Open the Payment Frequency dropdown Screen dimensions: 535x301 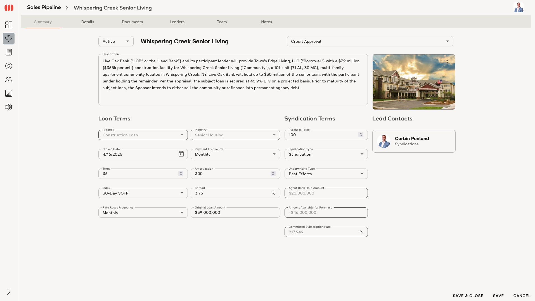coord(235,154)
